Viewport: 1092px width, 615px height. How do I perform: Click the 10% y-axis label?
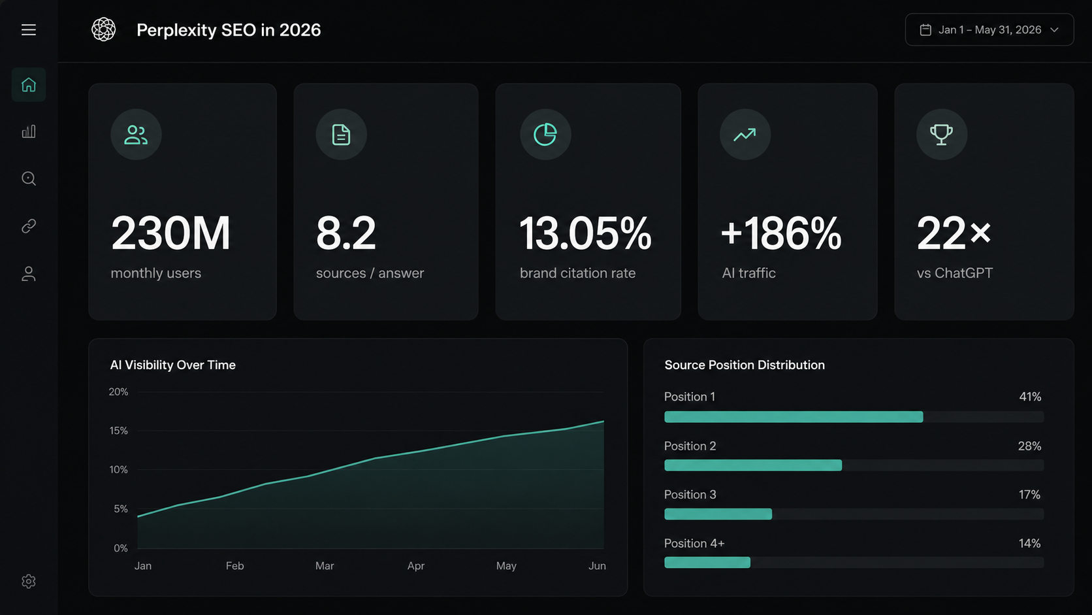click(x=118, y=470)
